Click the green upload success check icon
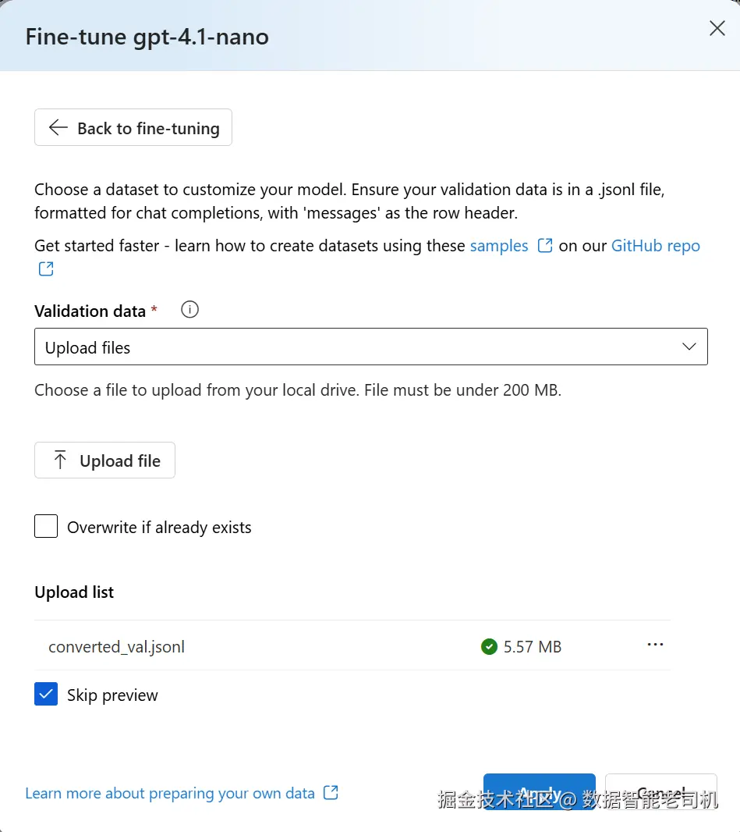The image size is (740, 832). [x=489, y=646]
